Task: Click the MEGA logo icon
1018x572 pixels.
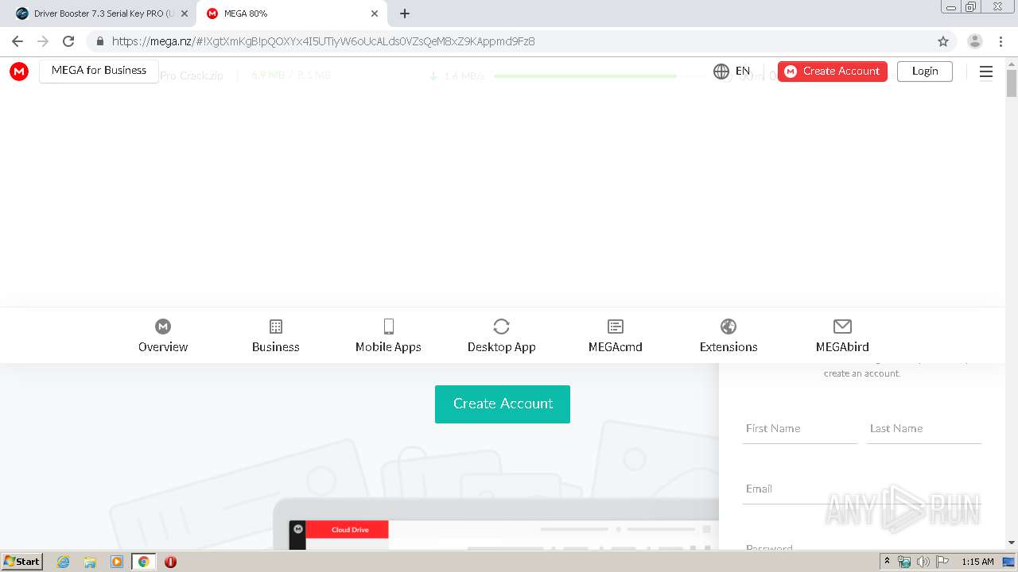Action: [19, 71]
